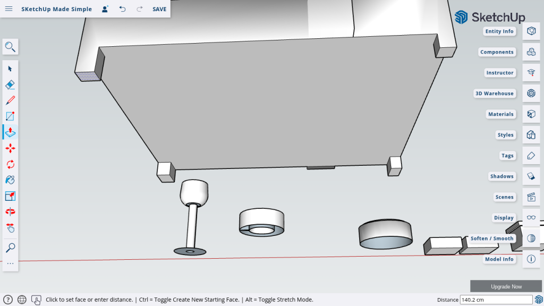Select the Eraser tool
The image size is (544, 306).
coord(10,84)
